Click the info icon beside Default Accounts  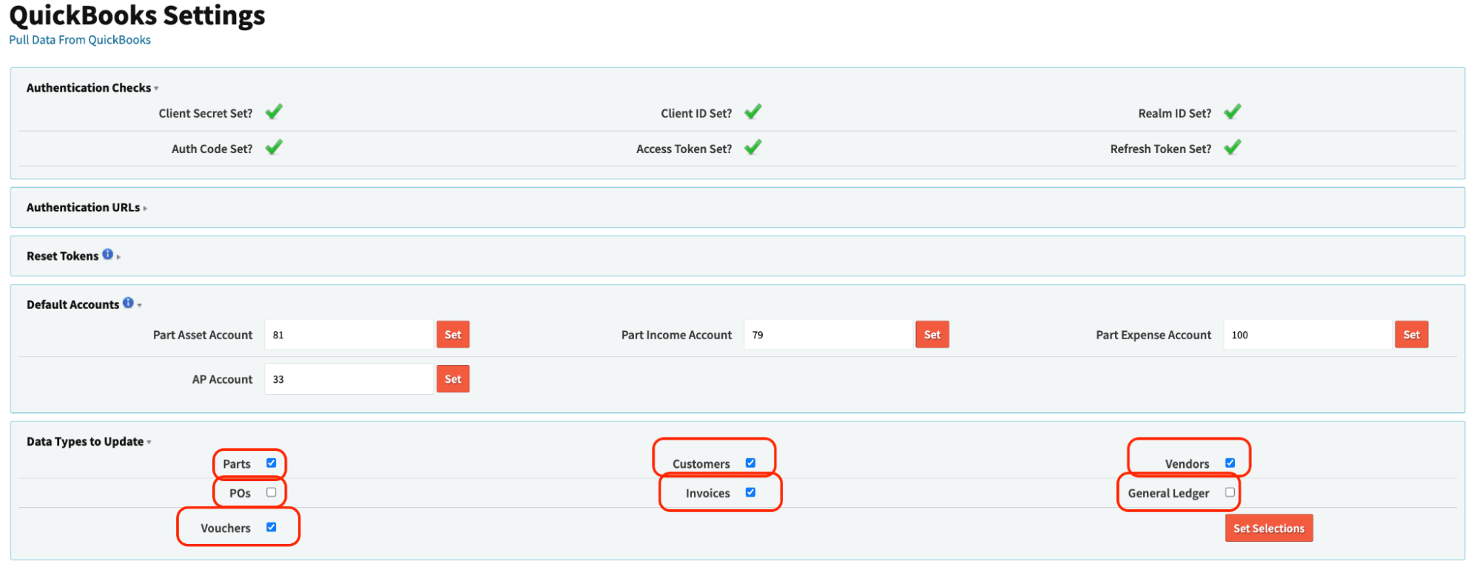tap(128, 303)
